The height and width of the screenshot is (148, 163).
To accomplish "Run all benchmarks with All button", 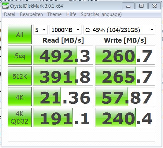I will tap(19, 34).
